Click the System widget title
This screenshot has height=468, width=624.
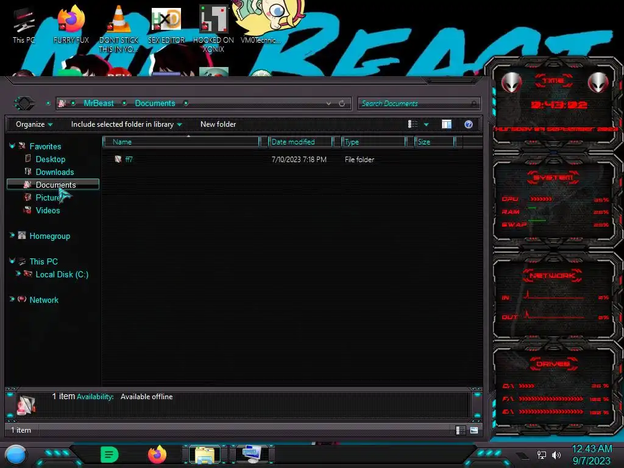[x=553, y=177]
